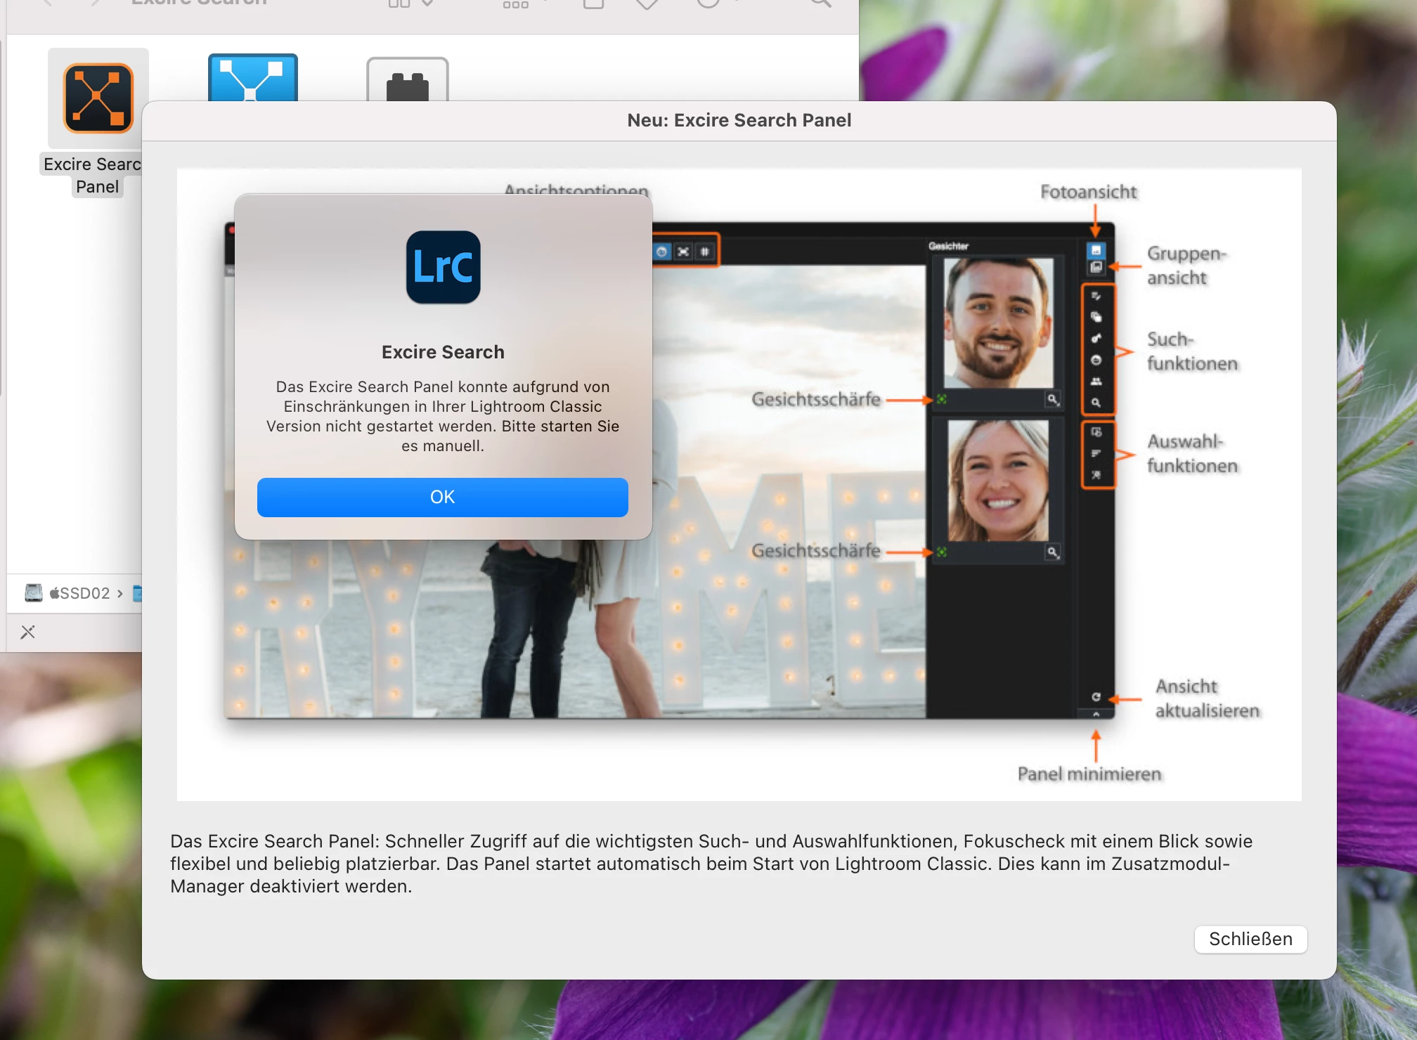Select the blue Excire app icon in Finder

[252, 79]
